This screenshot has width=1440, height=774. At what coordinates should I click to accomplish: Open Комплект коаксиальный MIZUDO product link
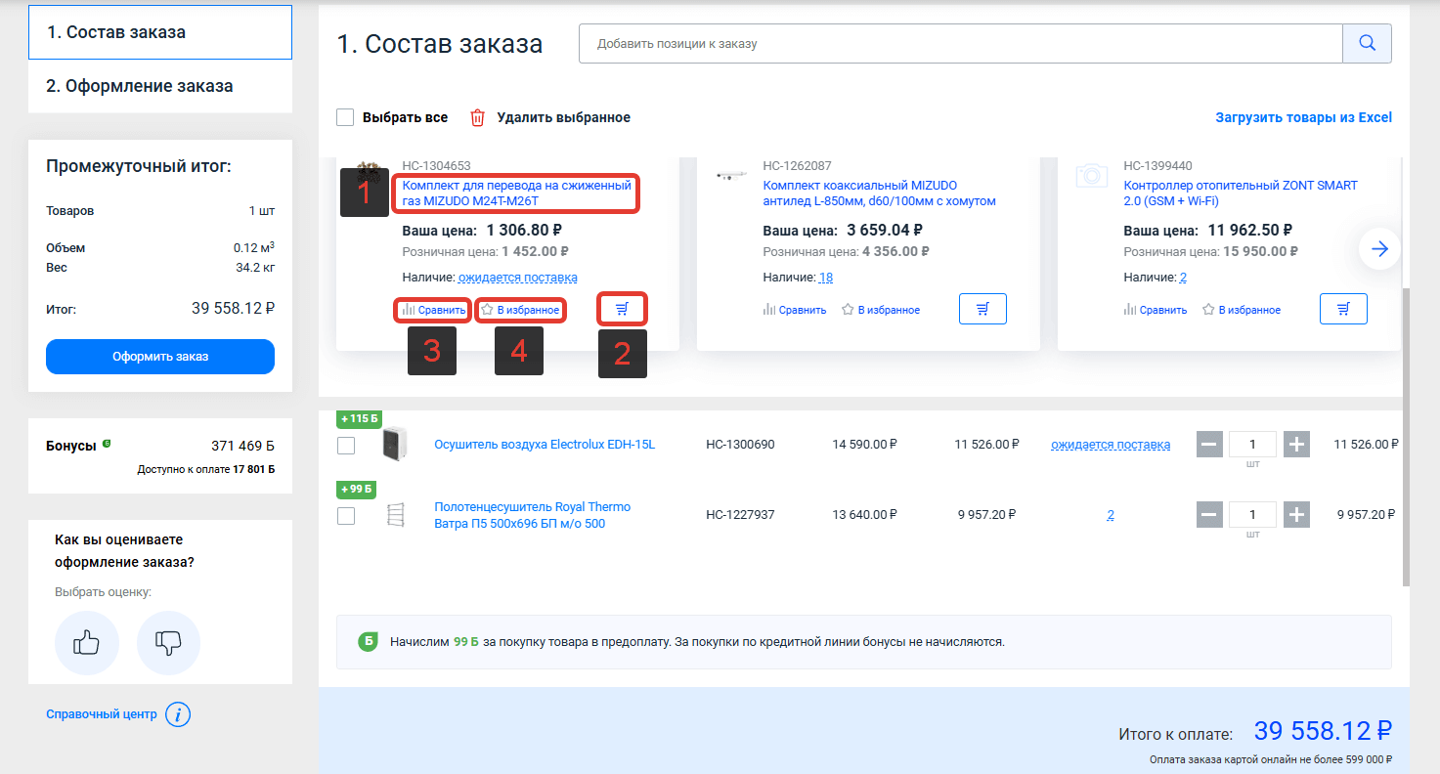tap(879, 193)
